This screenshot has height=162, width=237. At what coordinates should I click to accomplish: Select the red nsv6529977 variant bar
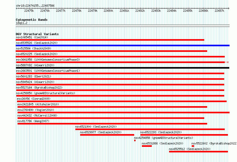pyautogui.click(x=107, y=135)
